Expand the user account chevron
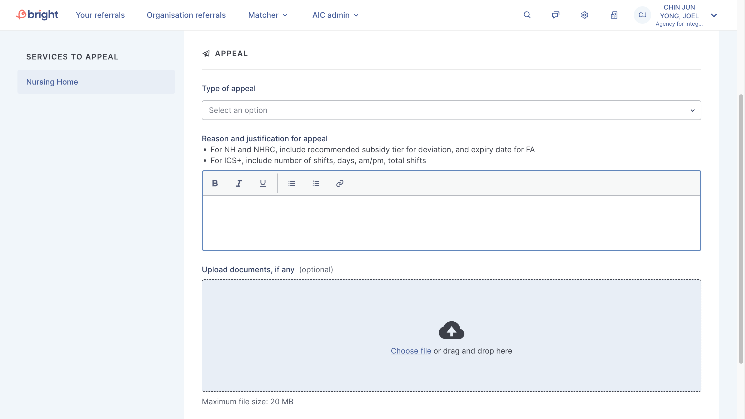 pyautogui.click(x=714, y=15)
